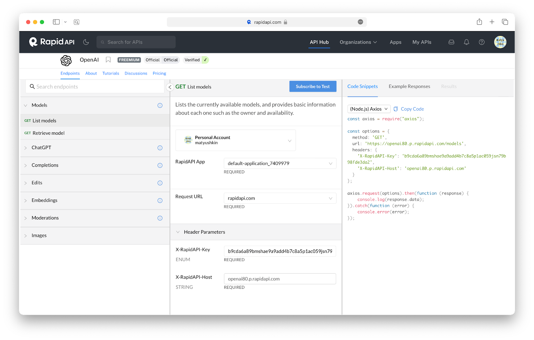The height and width of the screenshot is (340, 534).
Task: Open the help question mark icon
Action: [482, 42]
